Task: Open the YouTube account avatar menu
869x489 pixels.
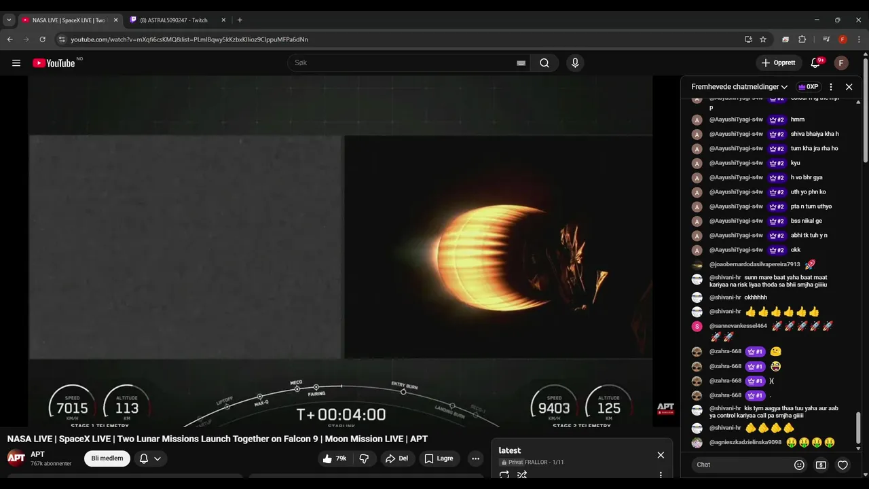Action: 841,63
